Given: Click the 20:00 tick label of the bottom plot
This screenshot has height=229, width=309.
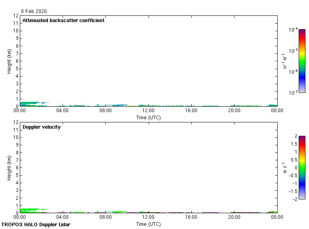Looking at the screenshot, I should tap(234, 217).
